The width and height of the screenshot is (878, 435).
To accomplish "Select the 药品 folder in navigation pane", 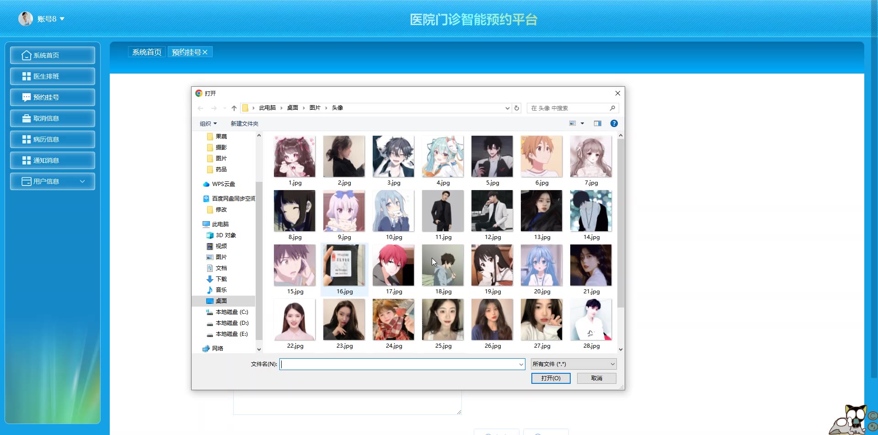I will point(217,170).
